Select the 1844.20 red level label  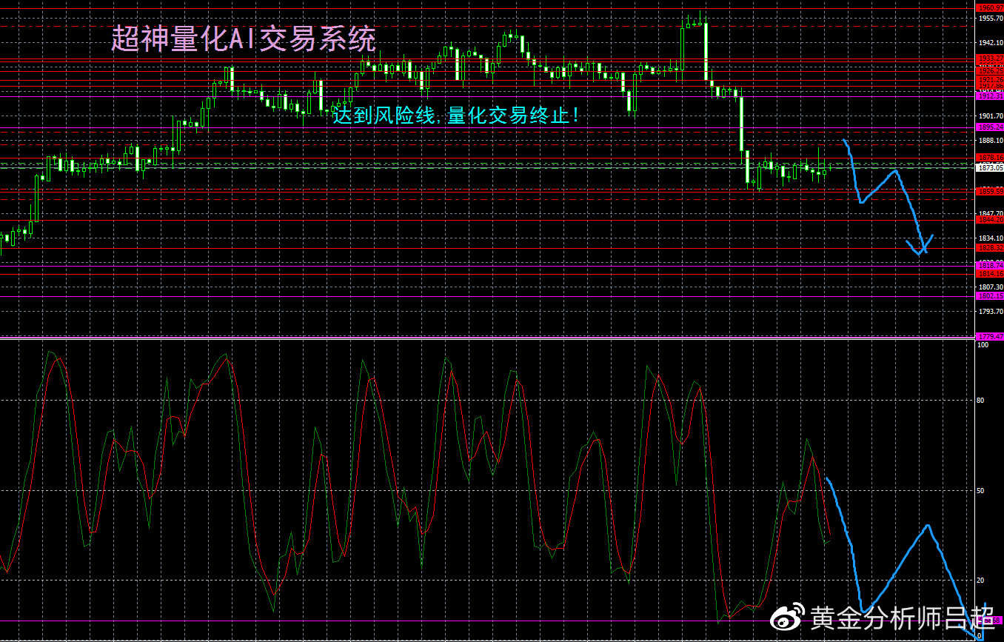pyautogui.click(x=990, y=220)
